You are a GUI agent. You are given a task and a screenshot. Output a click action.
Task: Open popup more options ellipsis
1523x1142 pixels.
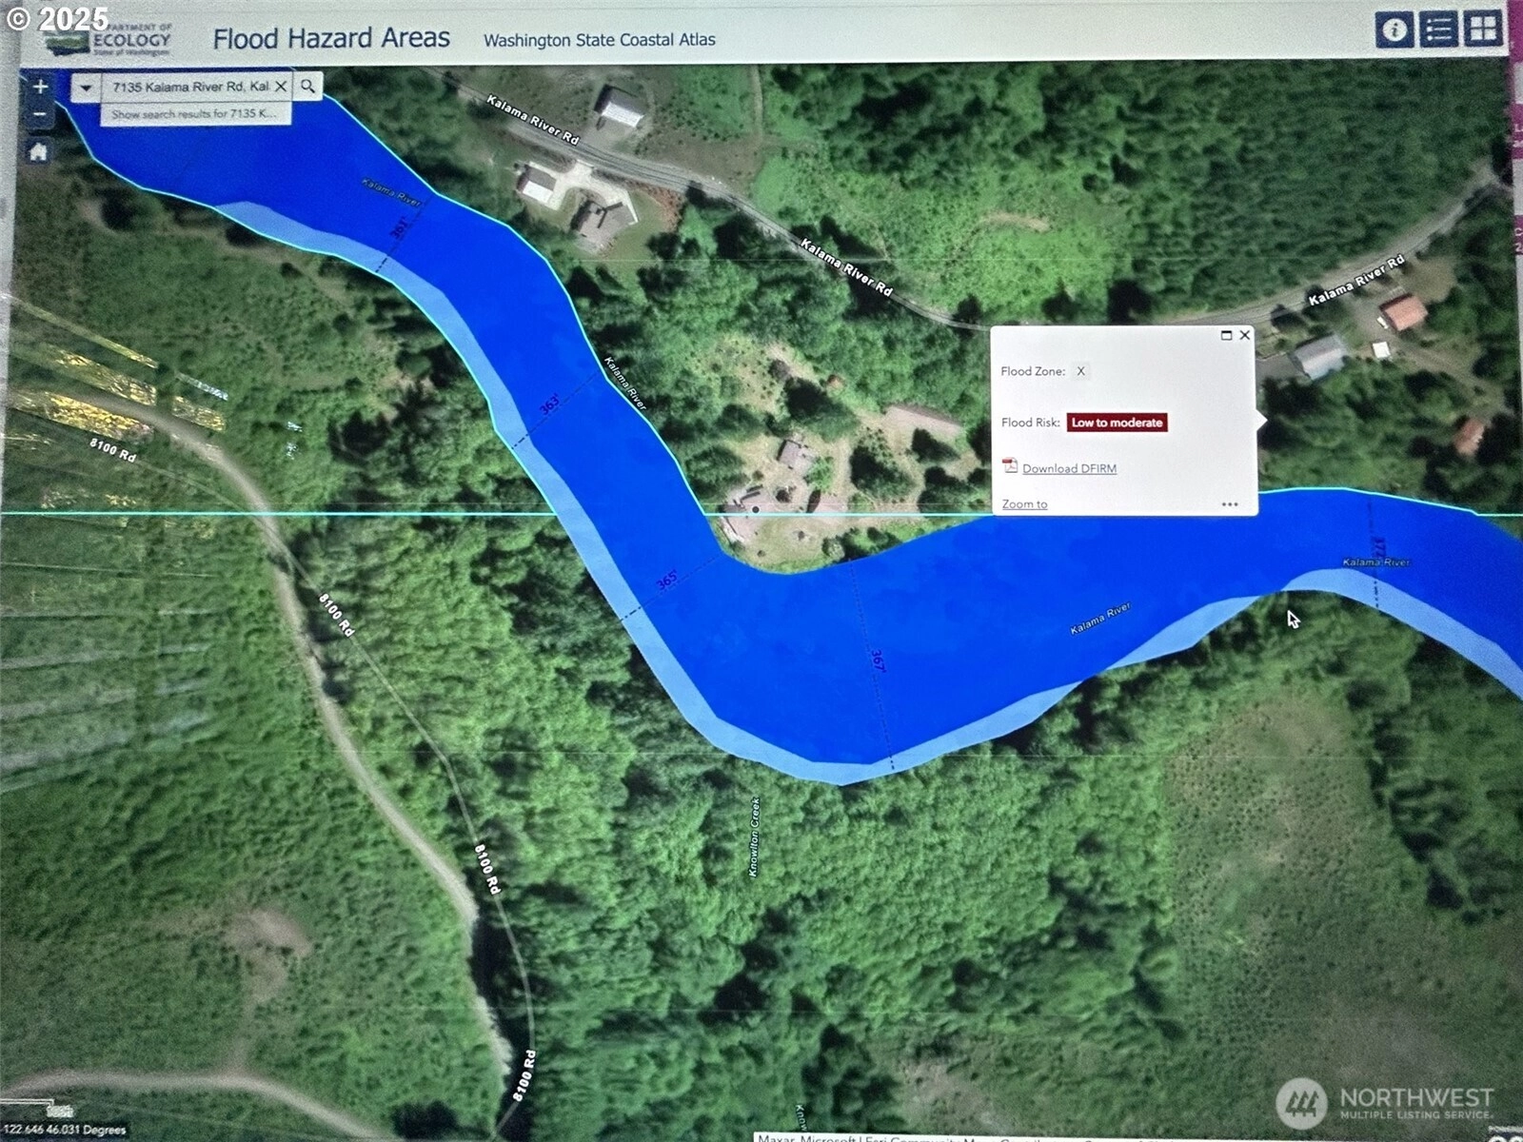click(1230, 504)
